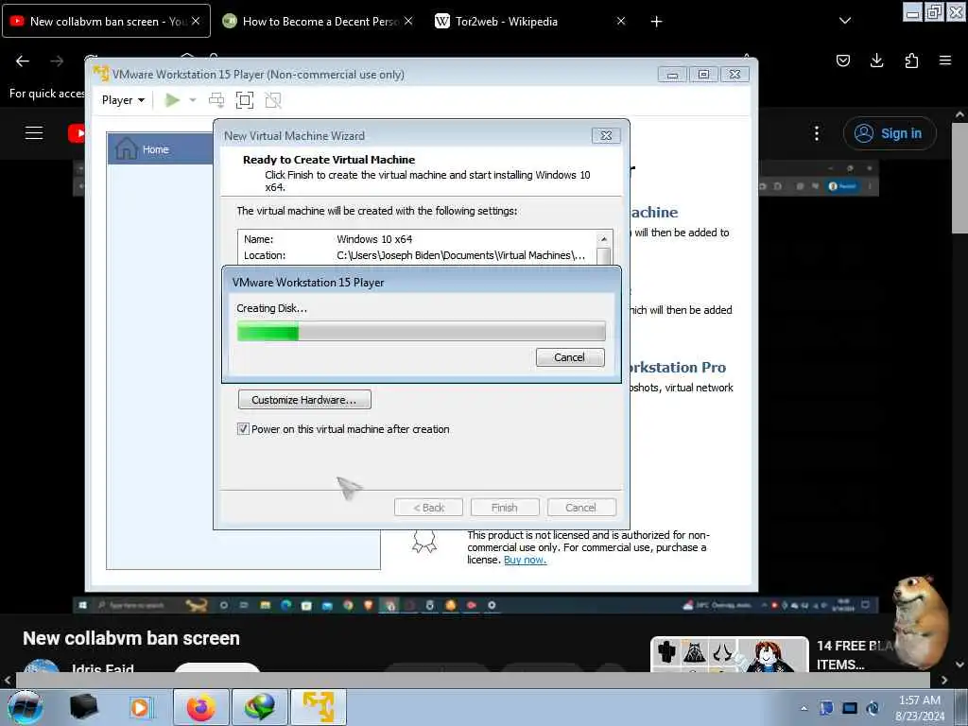The image size is (968, 726).
Task: Open the list all tabs chevron
Action: click(x=845, y=21)
